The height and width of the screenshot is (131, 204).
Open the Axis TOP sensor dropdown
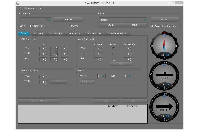(x=101, y=76)
